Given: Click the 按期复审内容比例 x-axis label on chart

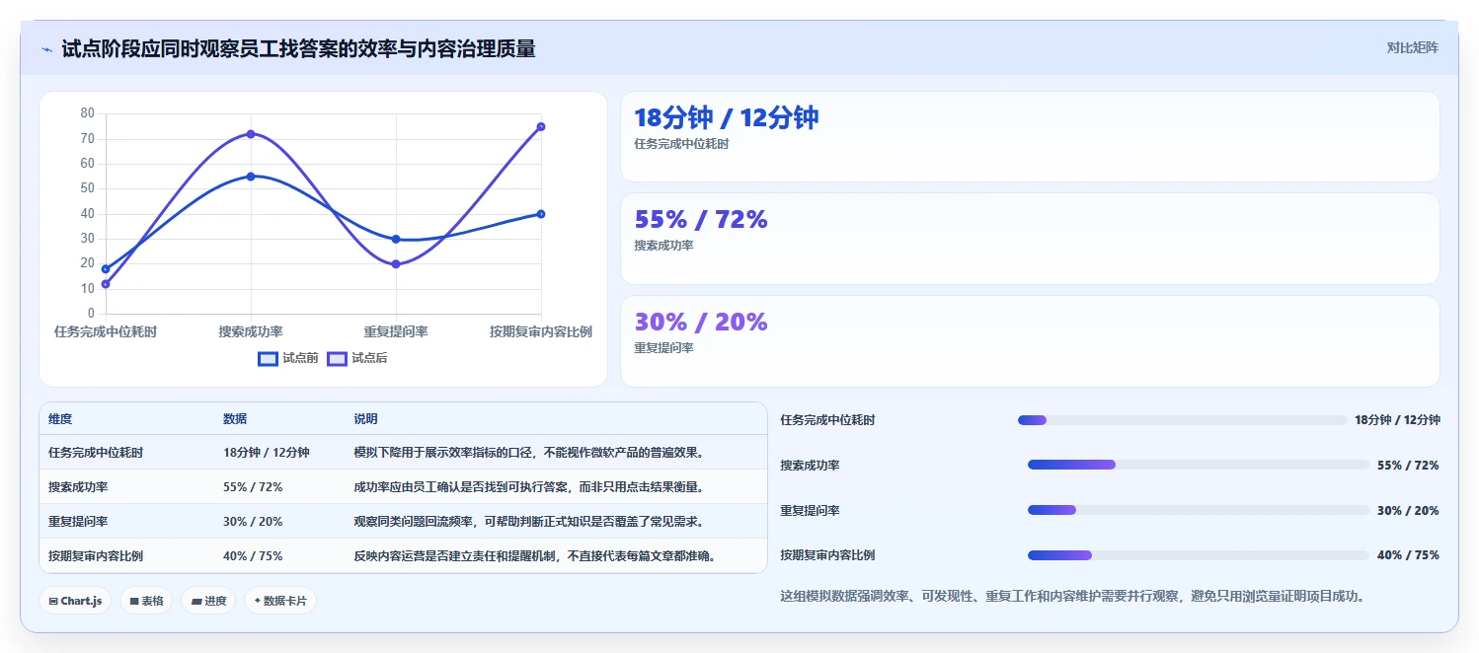Looking at the screenshot, I should (541, 332).
